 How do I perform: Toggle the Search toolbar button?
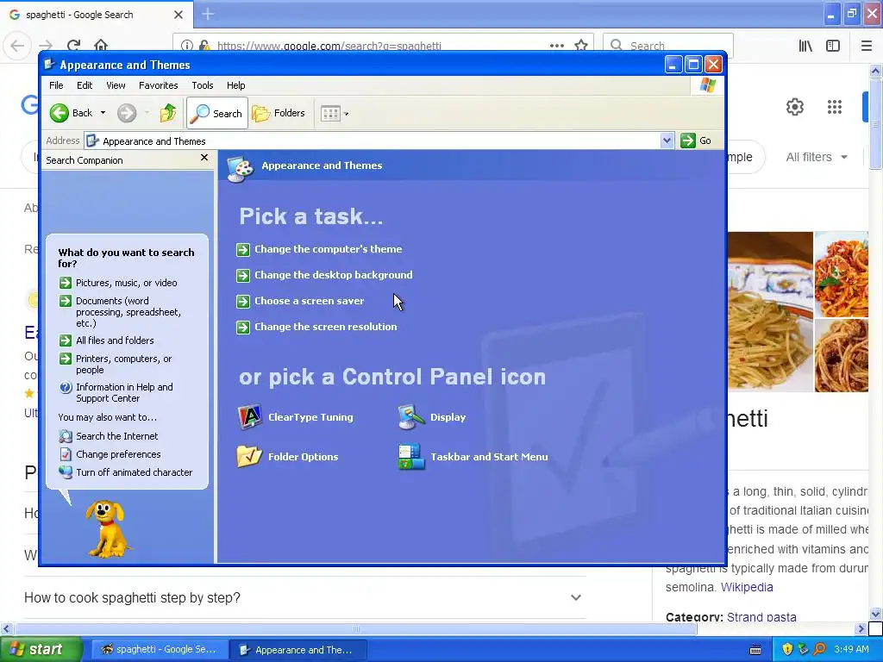[216, 113]
